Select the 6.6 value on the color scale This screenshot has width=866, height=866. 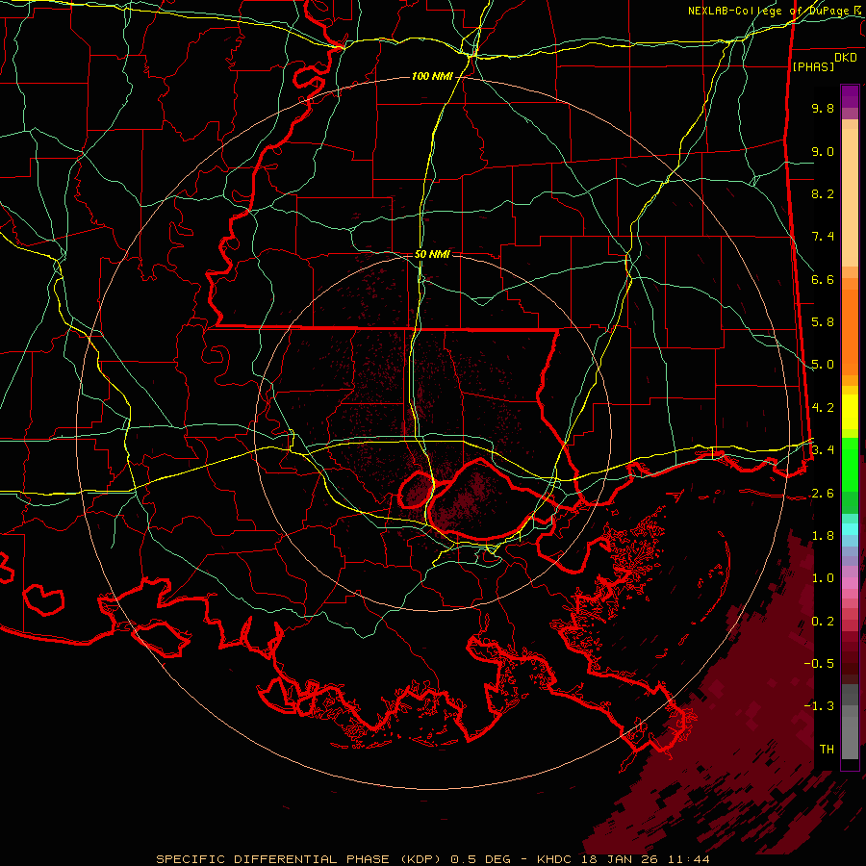(x=823, y=279)
